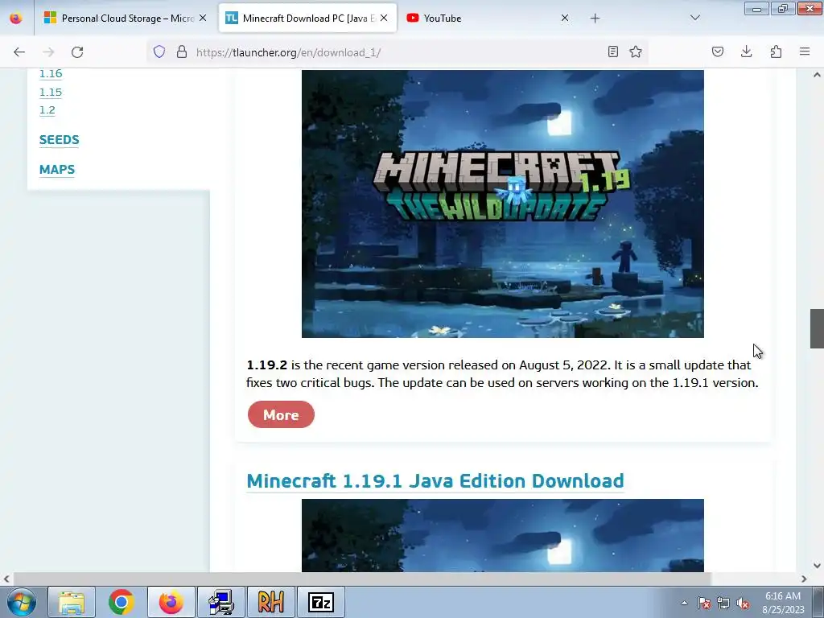824x618 pixels.
Task: Show hidden system tray icons
Action: click(684, 603)
